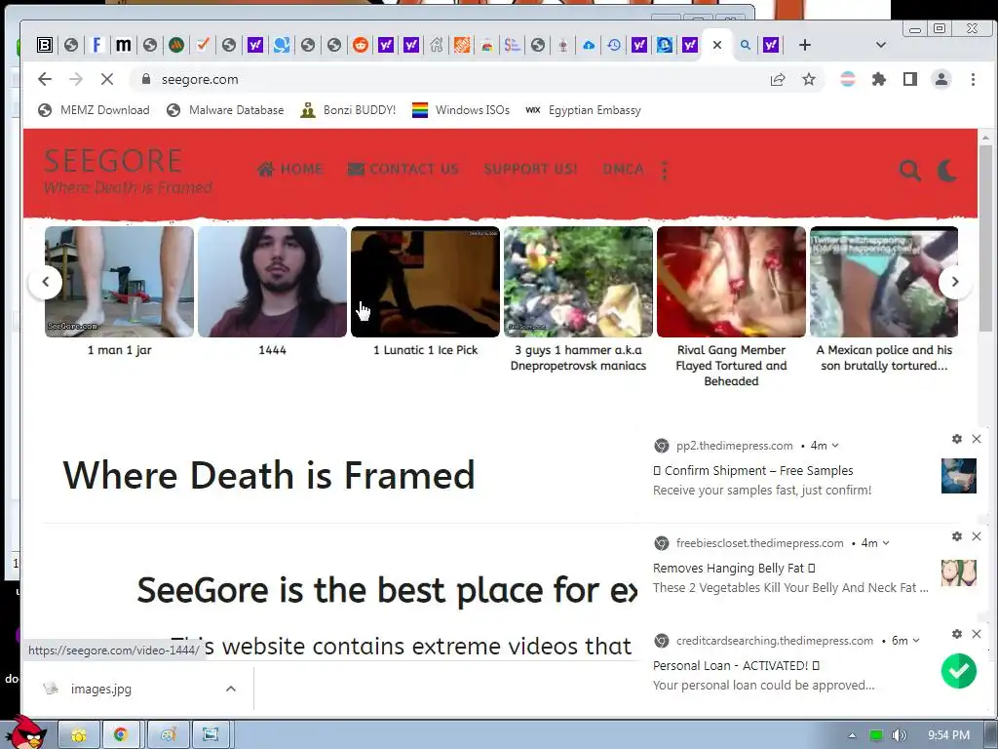Viewport: 998px width, 749px height.
Task: Show hidden system tray icons
Action: click(852, 735)
